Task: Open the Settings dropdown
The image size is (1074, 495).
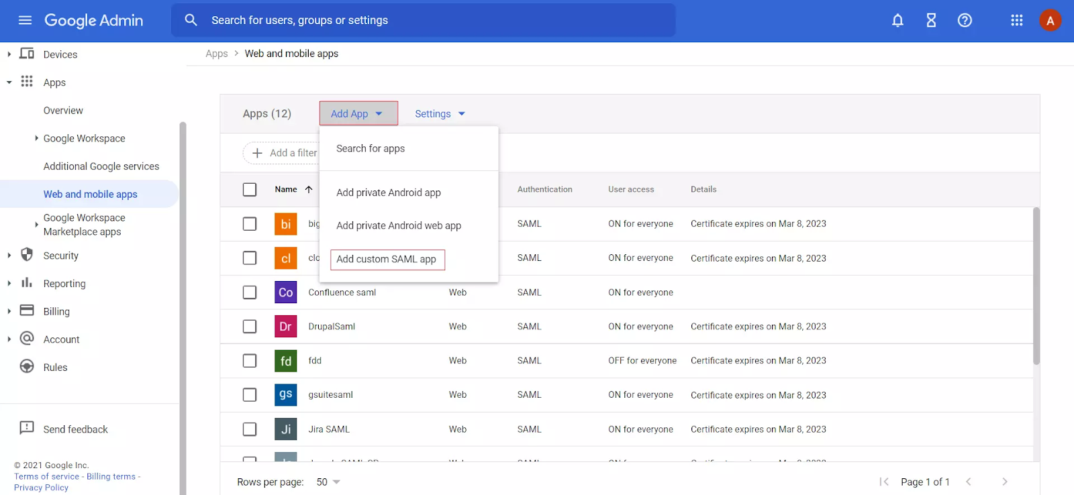Action: (x=440, y=114)
